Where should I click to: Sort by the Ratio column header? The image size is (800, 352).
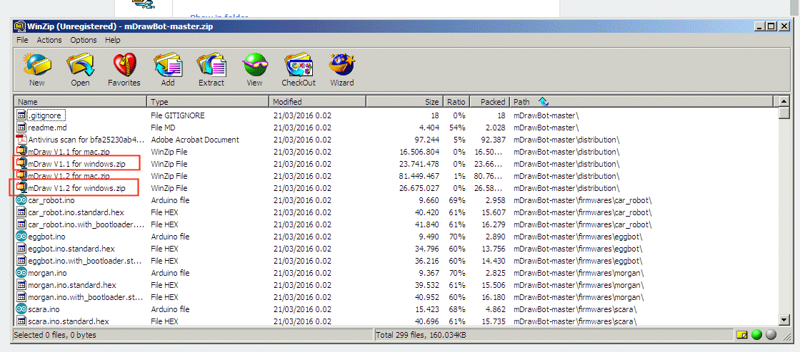456,102
